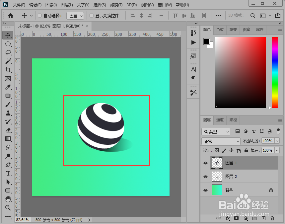
Task: Click the Search magnifier in options bar
Action: click(252, 16)
